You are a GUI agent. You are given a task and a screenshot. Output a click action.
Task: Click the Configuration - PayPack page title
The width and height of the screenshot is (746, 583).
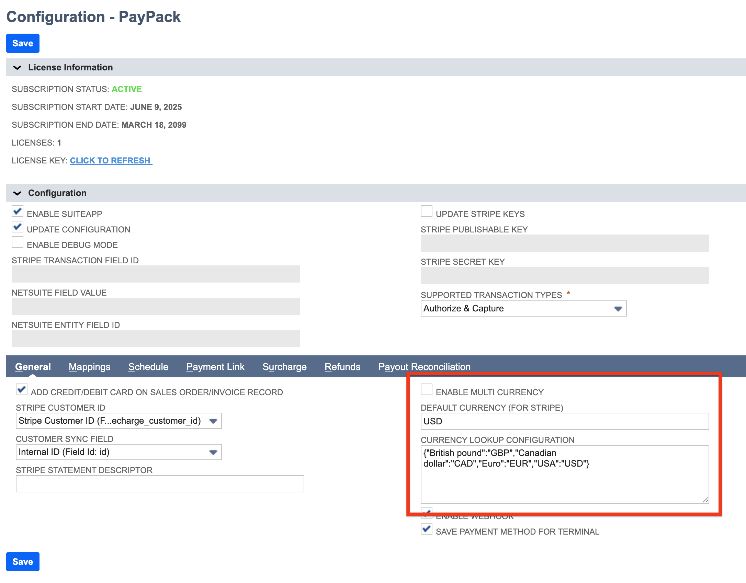click(93, 16)
